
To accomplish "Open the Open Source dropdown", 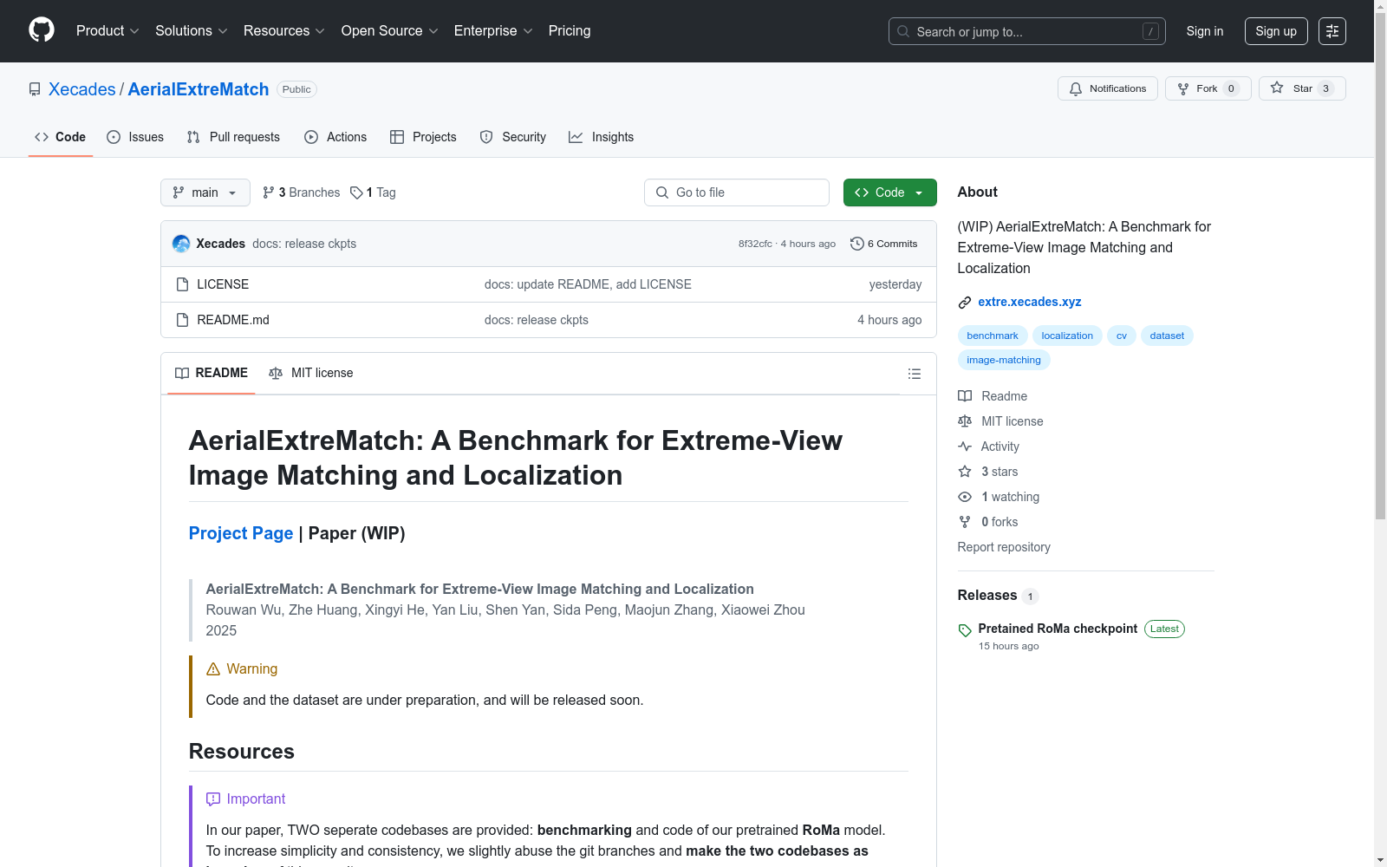I will [390, 31].
